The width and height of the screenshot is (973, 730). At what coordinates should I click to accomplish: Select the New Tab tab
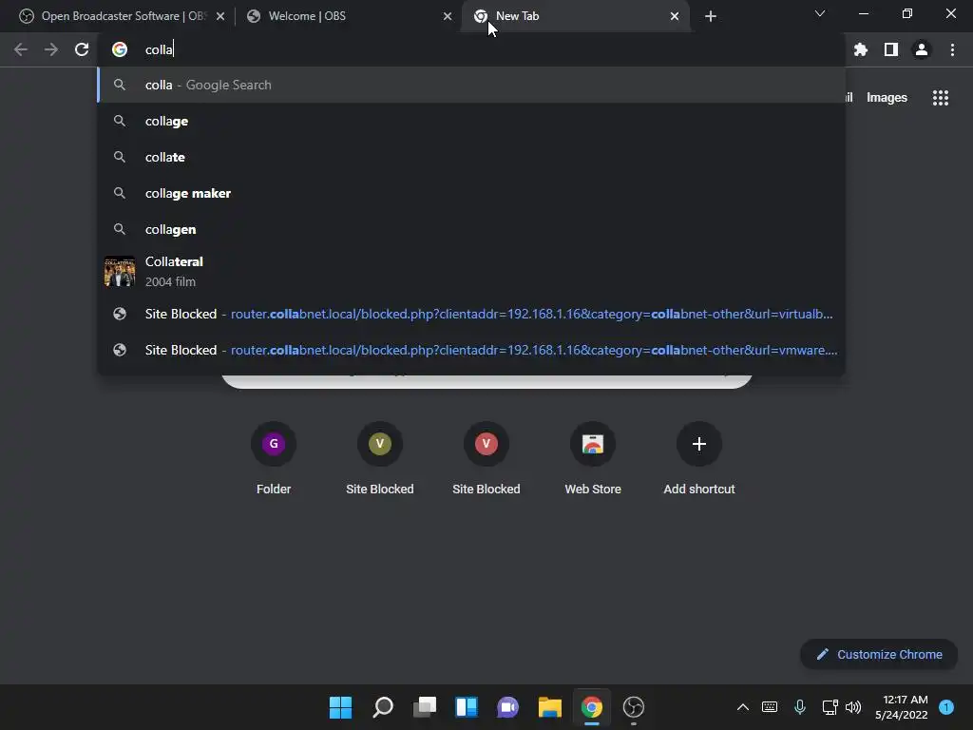pyautogui.click(x=576, y=16)
